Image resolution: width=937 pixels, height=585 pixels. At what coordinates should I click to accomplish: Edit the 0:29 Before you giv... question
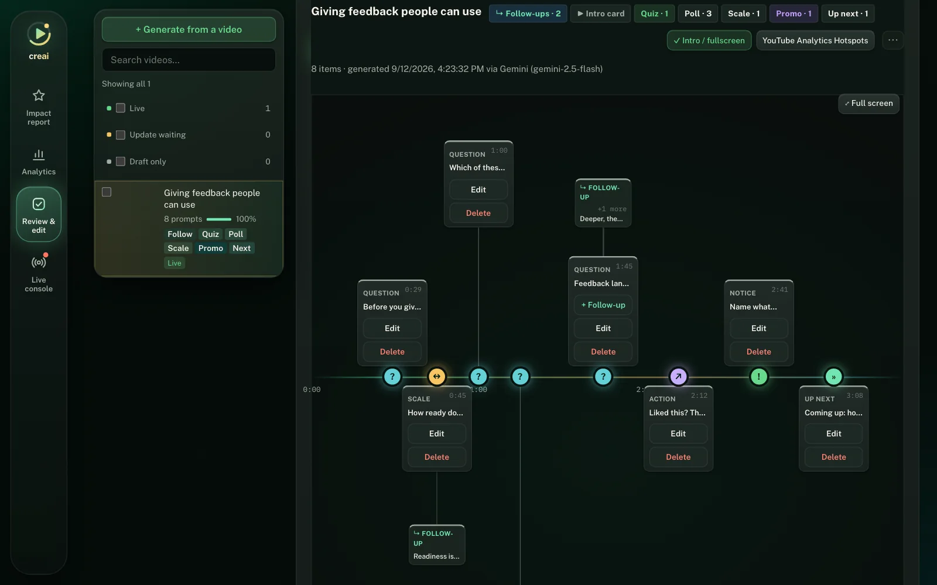point(392,328)
